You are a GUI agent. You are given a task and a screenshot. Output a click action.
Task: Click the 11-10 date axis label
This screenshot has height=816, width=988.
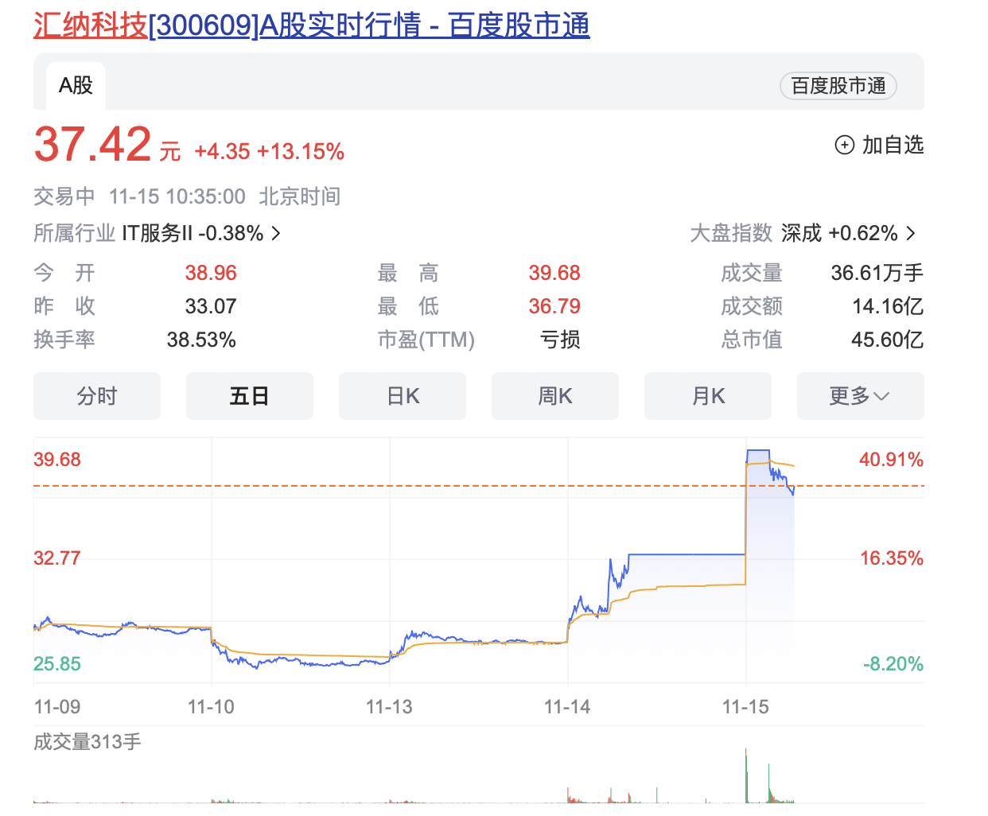pyautogui.click(x=211, y=707)
